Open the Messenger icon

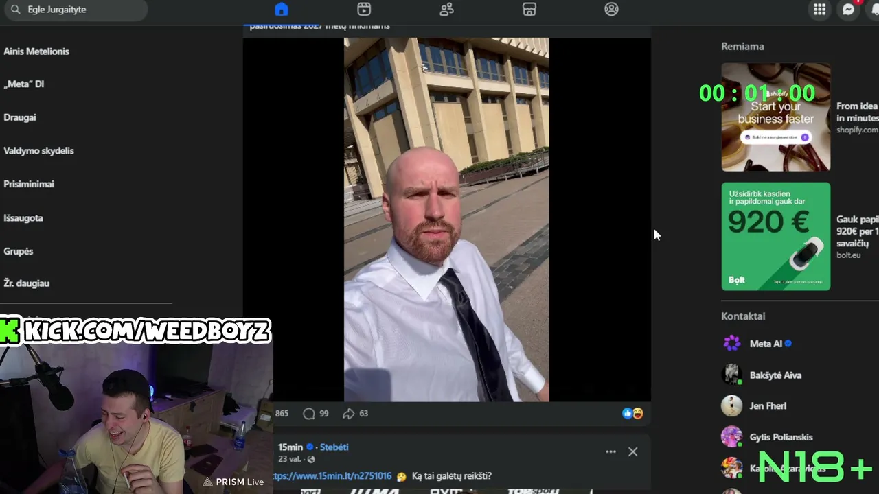point(849,10)
